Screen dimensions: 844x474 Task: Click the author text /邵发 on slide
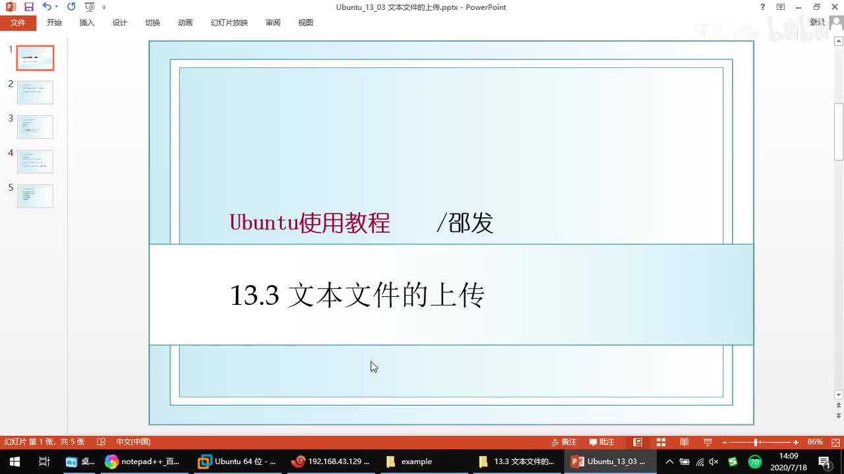tap(465, 223)
